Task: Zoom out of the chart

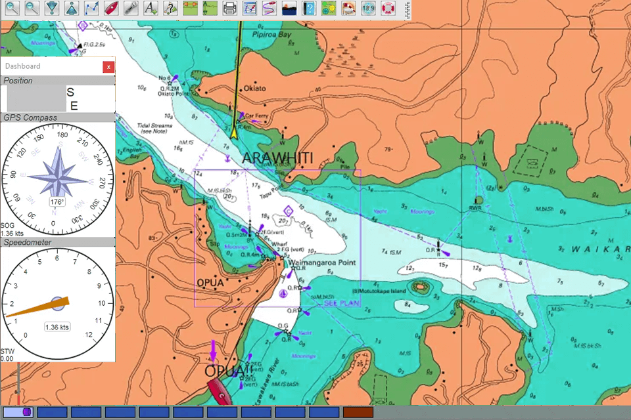Action: 31,9
